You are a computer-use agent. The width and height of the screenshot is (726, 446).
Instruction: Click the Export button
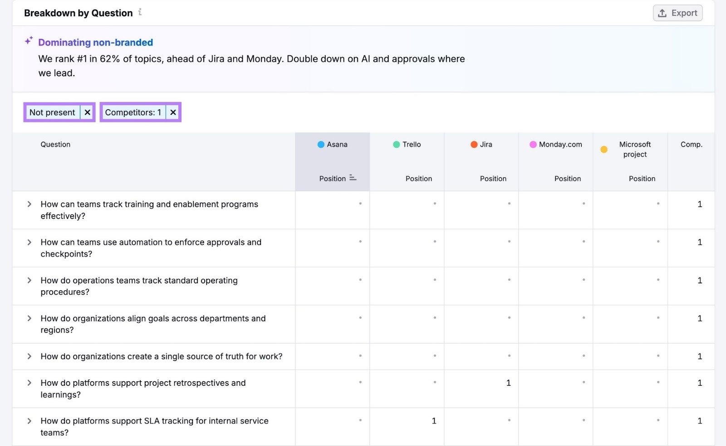677,13
